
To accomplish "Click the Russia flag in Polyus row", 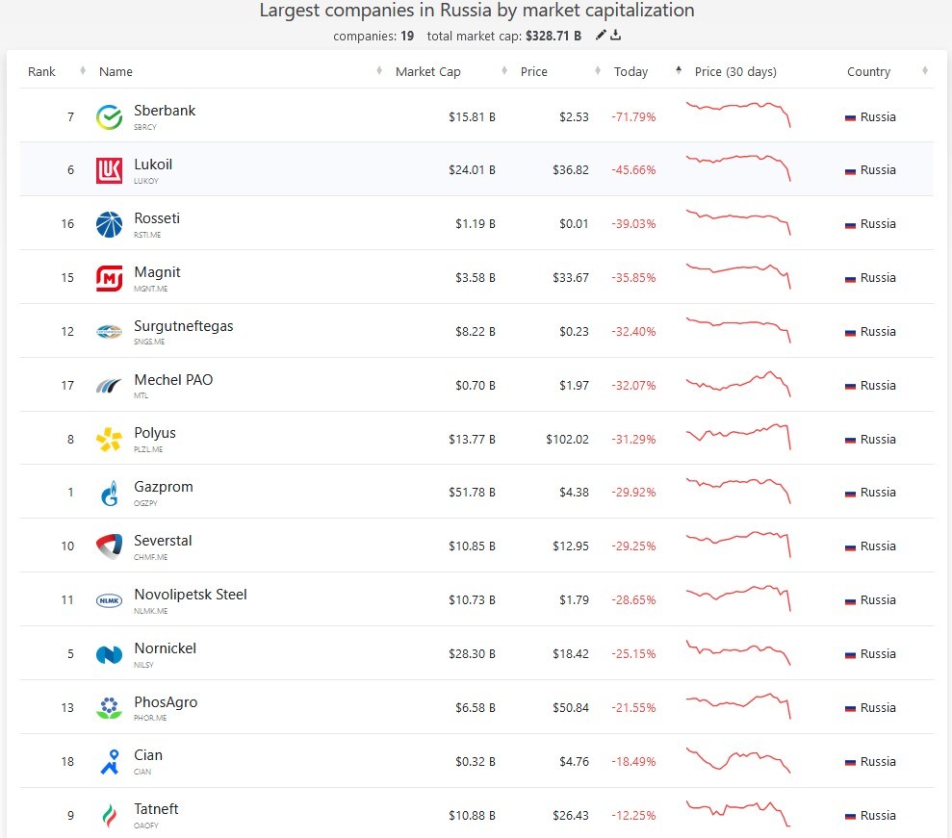I will pyautogui.click(x=850, y=440).
